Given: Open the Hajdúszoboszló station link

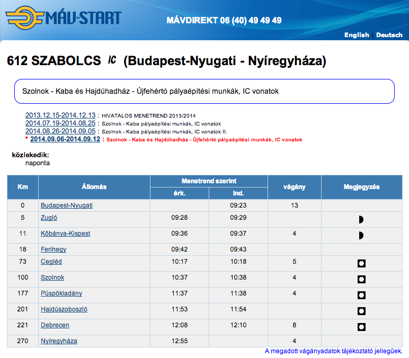Looking at the screenshot, I should point(64,309).
